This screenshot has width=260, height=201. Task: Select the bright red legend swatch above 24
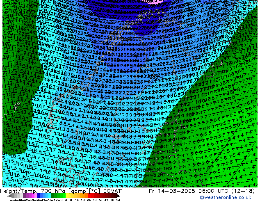[89, 196]
